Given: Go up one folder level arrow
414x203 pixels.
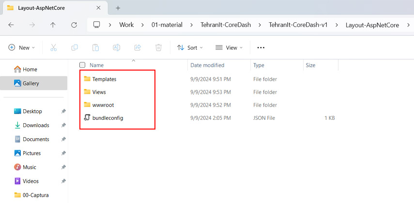Looking at the screenshot, I should tap(53, 25).
